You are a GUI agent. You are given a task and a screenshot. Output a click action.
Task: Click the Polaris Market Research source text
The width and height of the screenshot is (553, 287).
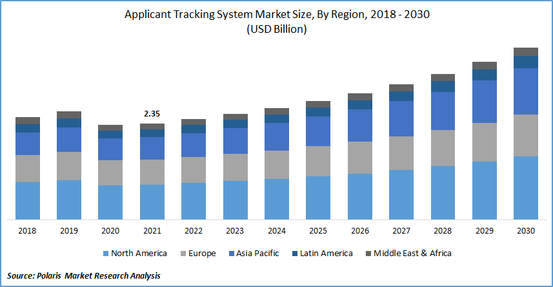(84, 275)
